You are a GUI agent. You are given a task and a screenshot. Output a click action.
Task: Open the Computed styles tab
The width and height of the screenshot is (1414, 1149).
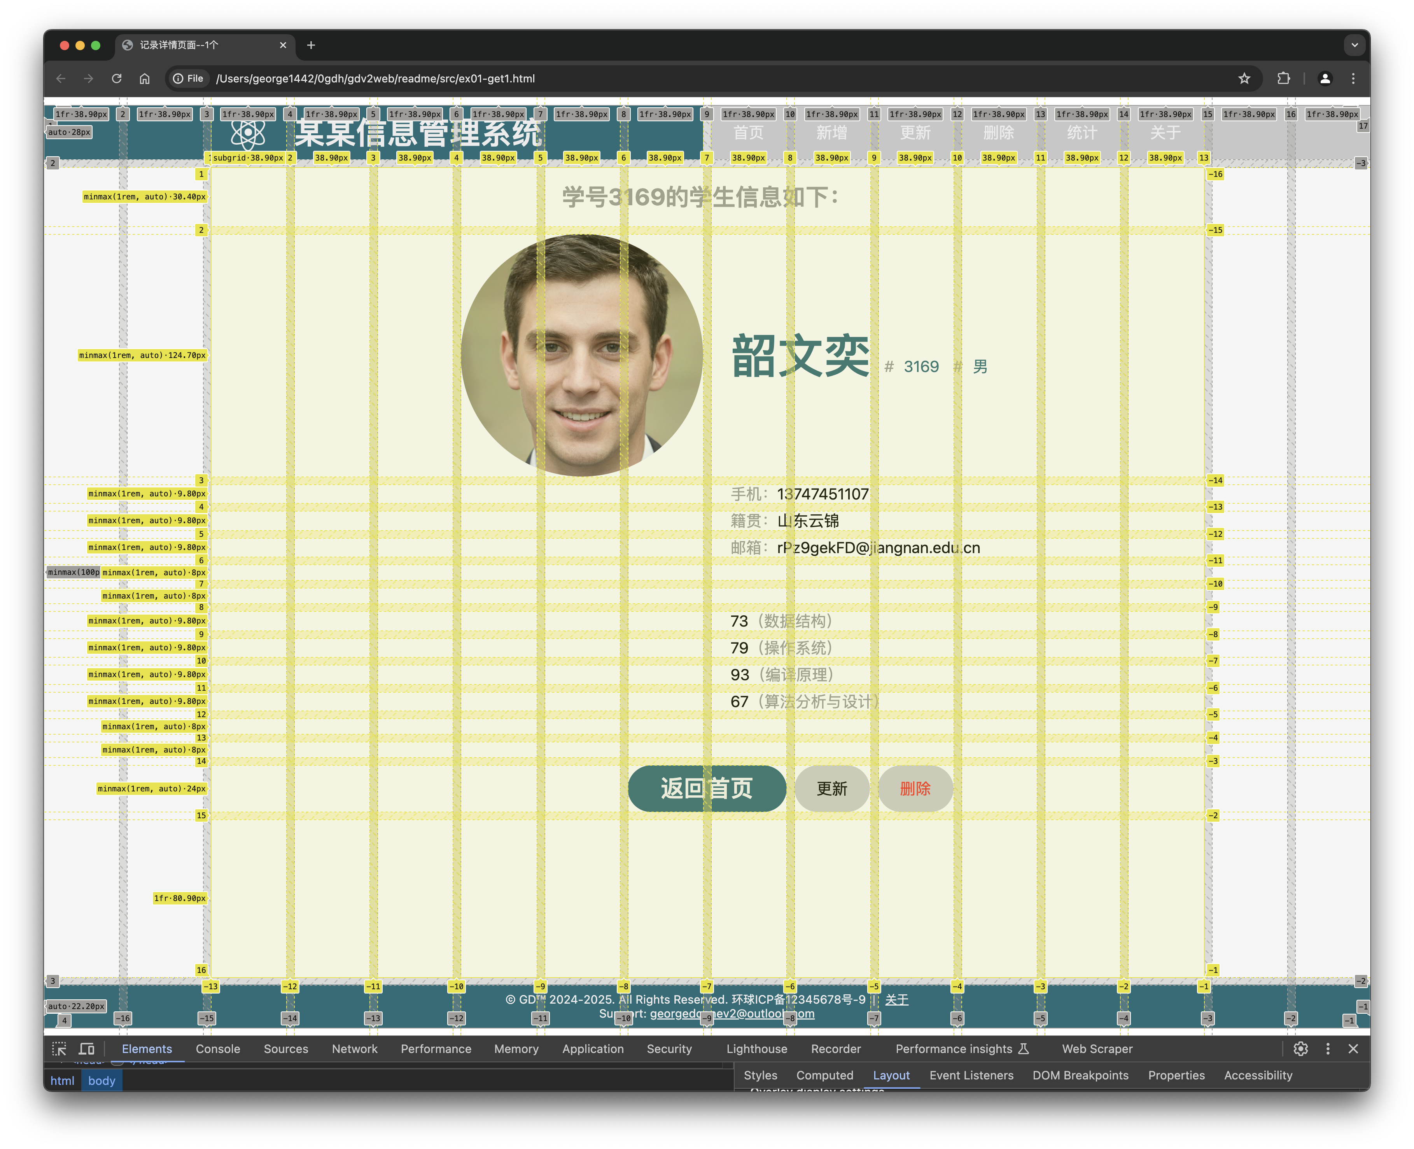point(824,1076)
